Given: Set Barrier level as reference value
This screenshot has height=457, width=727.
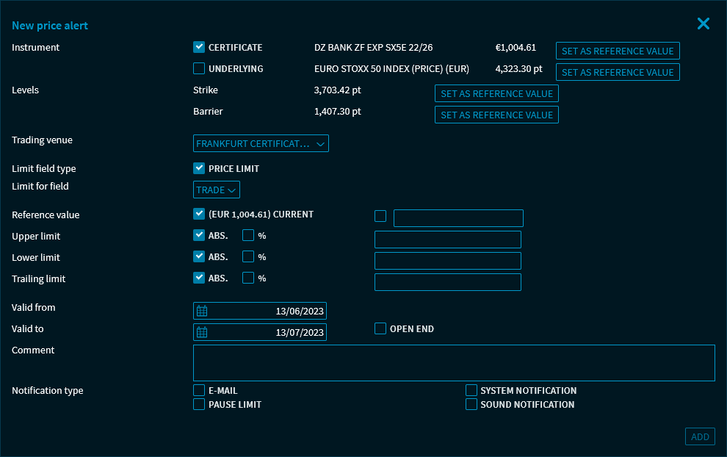Looking at the screenshot, I should [496, 115].
